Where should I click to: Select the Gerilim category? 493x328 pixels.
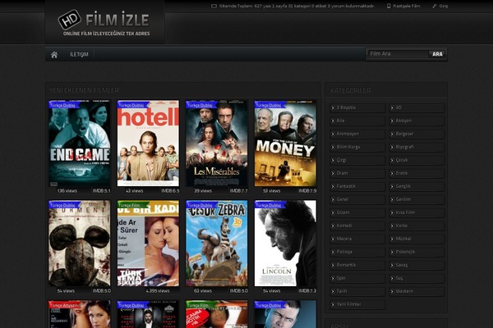tap(417, 199)
